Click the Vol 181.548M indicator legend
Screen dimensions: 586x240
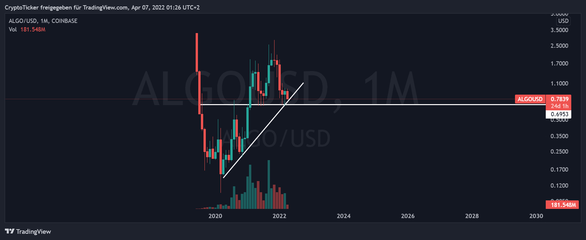[x=27, y=29]
